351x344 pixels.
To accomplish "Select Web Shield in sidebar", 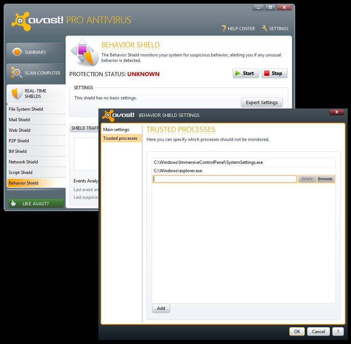I will [x=36, y=130].
